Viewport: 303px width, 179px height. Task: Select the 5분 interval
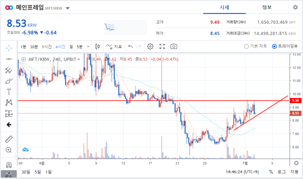(80, 46)
